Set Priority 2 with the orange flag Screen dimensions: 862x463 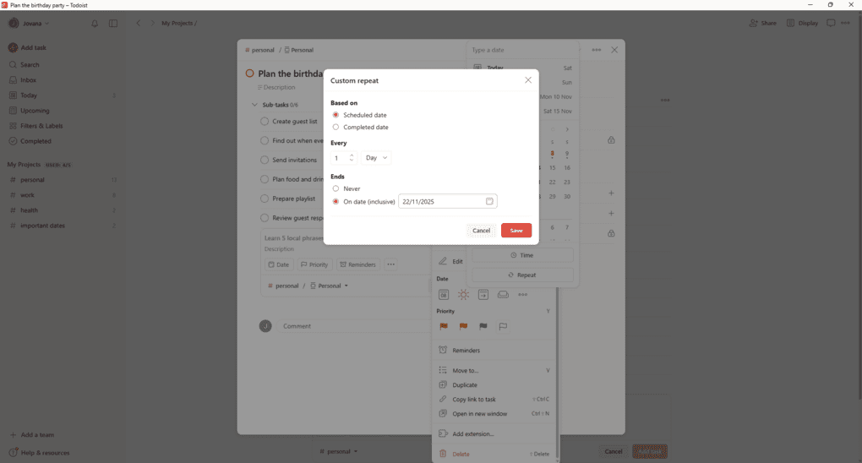463,327
